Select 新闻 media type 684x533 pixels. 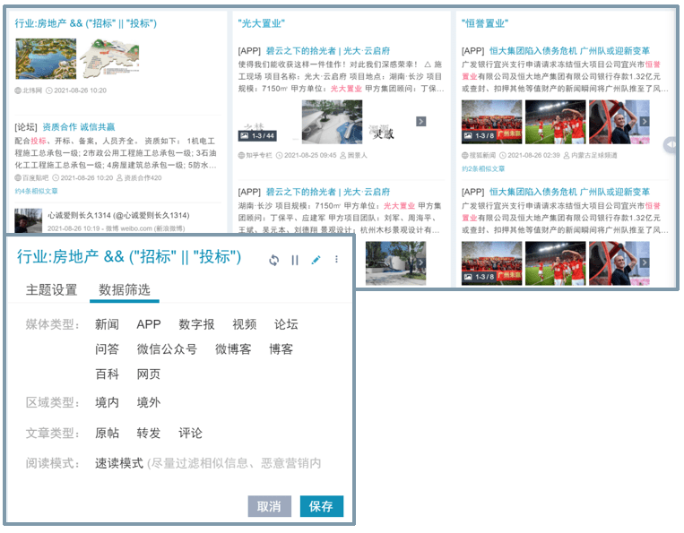[x=107, y=324]
